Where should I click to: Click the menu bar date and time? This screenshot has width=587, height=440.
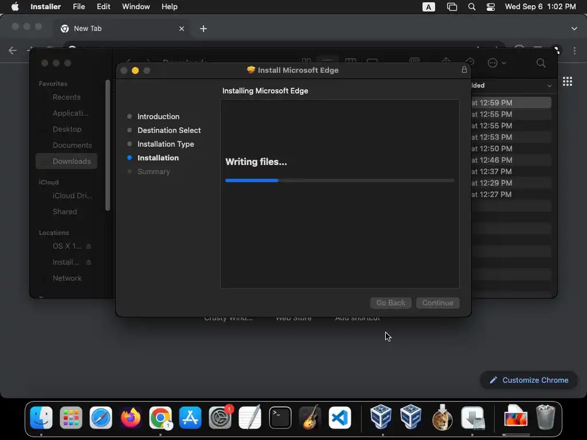point(540,7)
